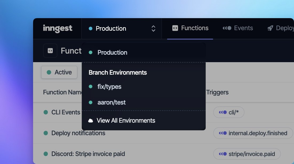The image size is (294, 164).
Task: Open the environment selector chevron
Action: coord(153,28)
